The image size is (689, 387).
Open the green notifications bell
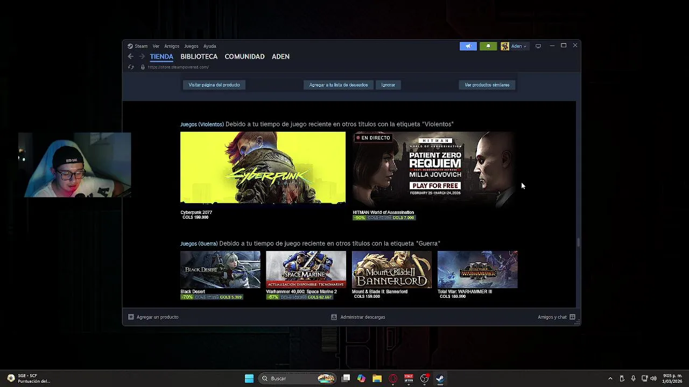(488, 46)
